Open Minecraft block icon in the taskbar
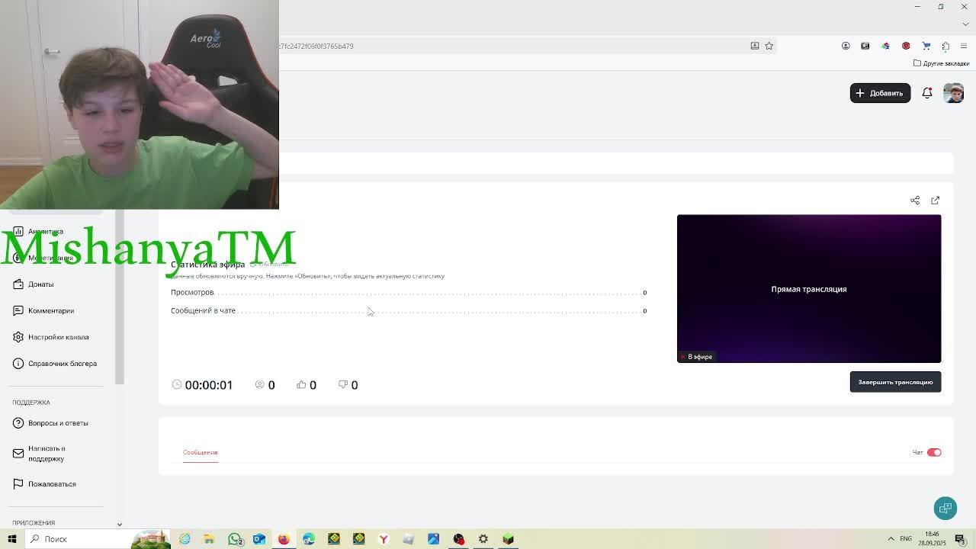This screenshot has height=549, width=976. (x=509, y=539)
